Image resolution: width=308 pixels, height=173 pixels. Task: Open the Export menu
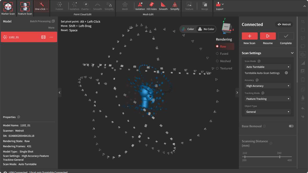(220, 6)
